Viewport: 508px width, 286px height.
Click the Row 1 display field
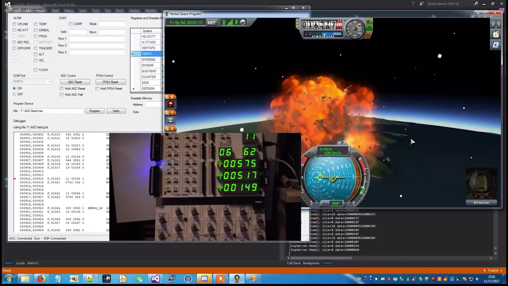[97, 39]
